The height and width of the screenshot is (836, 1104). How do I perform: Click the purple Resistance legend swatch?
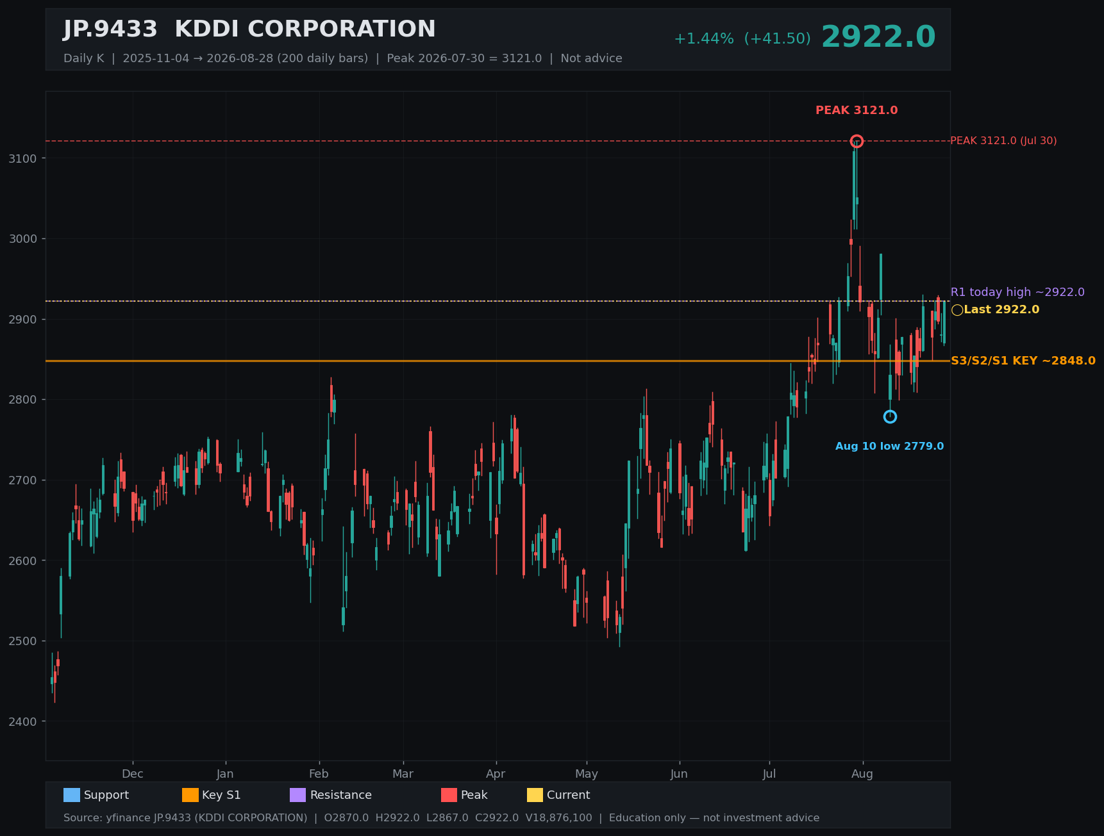coord(298,795)
